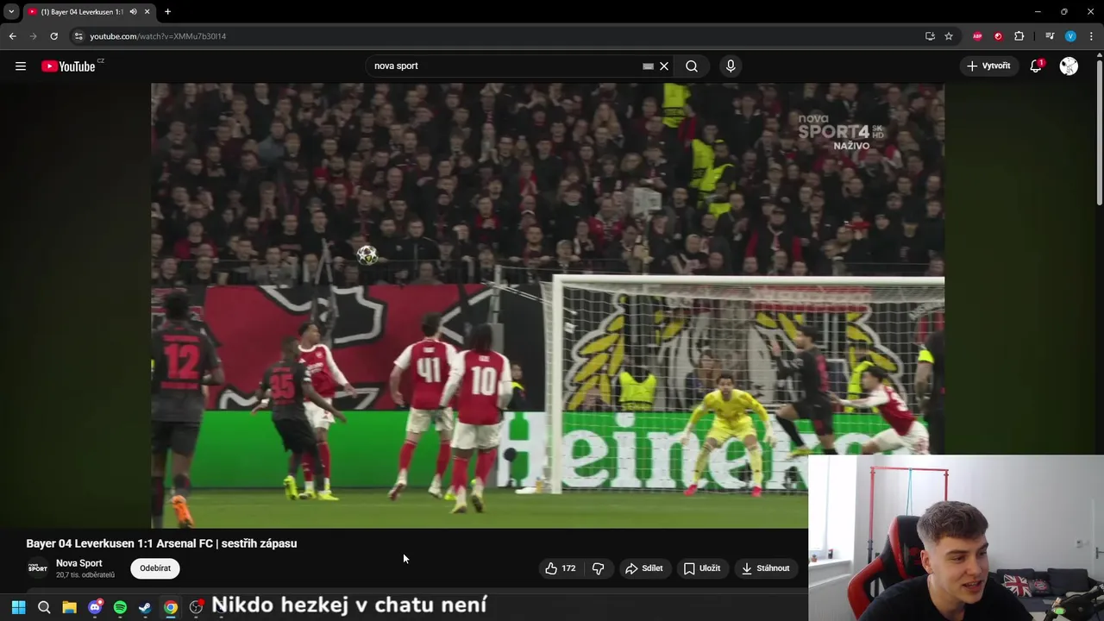Open Spotify from the taskbar
The width and height of the screenshot is (1104, 621).
[x=120, y=607]
